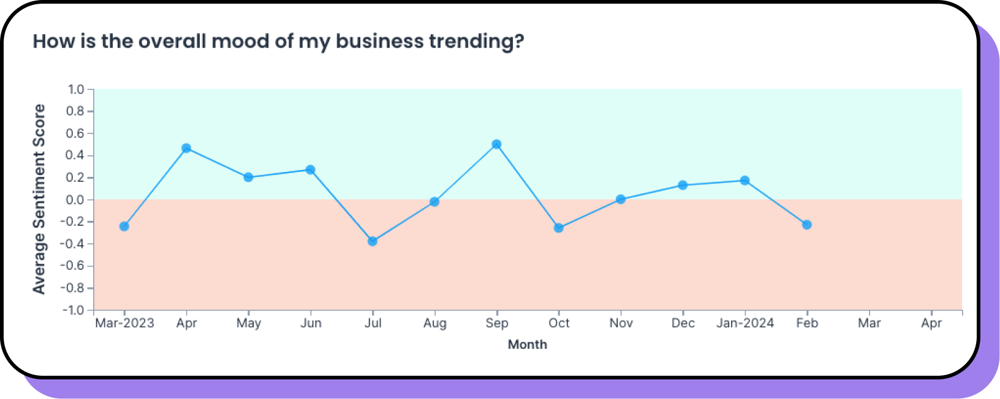Viewport: 1000px width, 399px height.
Task: Click the 'Mar-2023' x-axis label
Action: pos(124,323)
